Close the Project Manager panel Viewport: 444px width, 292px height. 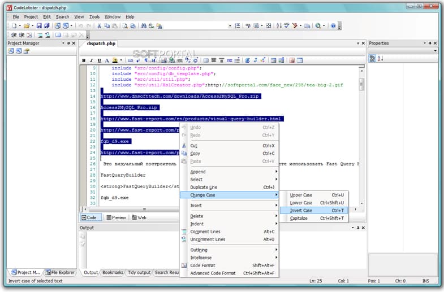74,43
